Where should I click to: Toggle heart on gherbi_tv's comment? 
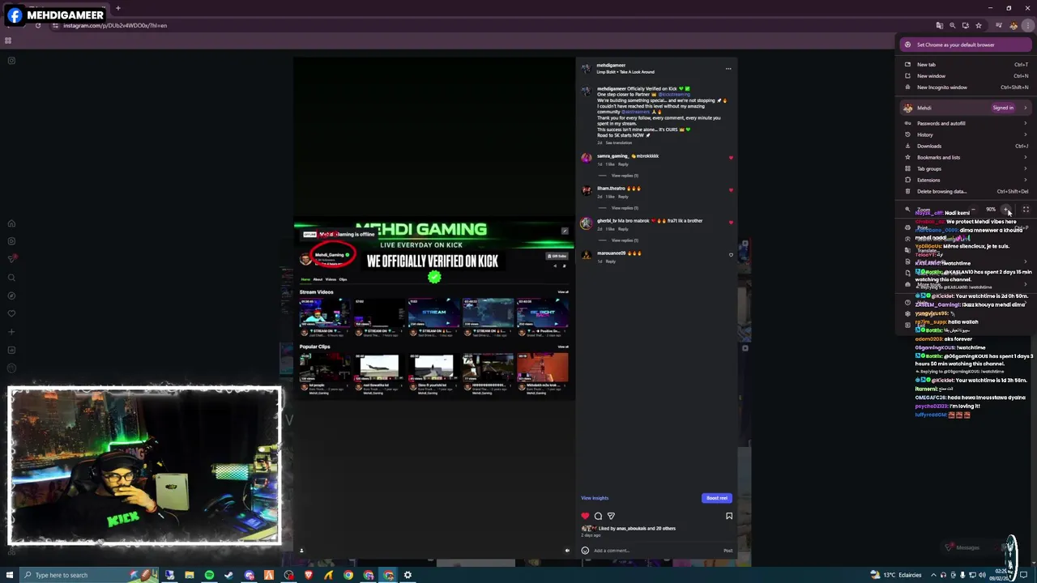(731, 223)
